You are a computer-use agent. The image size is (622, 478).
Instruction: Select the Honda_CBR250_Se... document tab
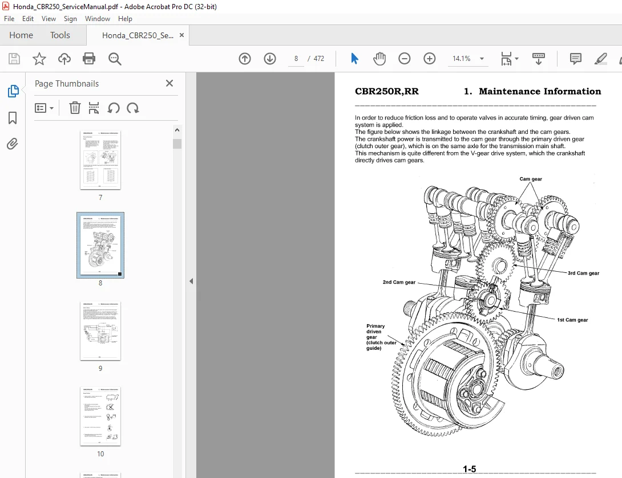click(138, 35)
